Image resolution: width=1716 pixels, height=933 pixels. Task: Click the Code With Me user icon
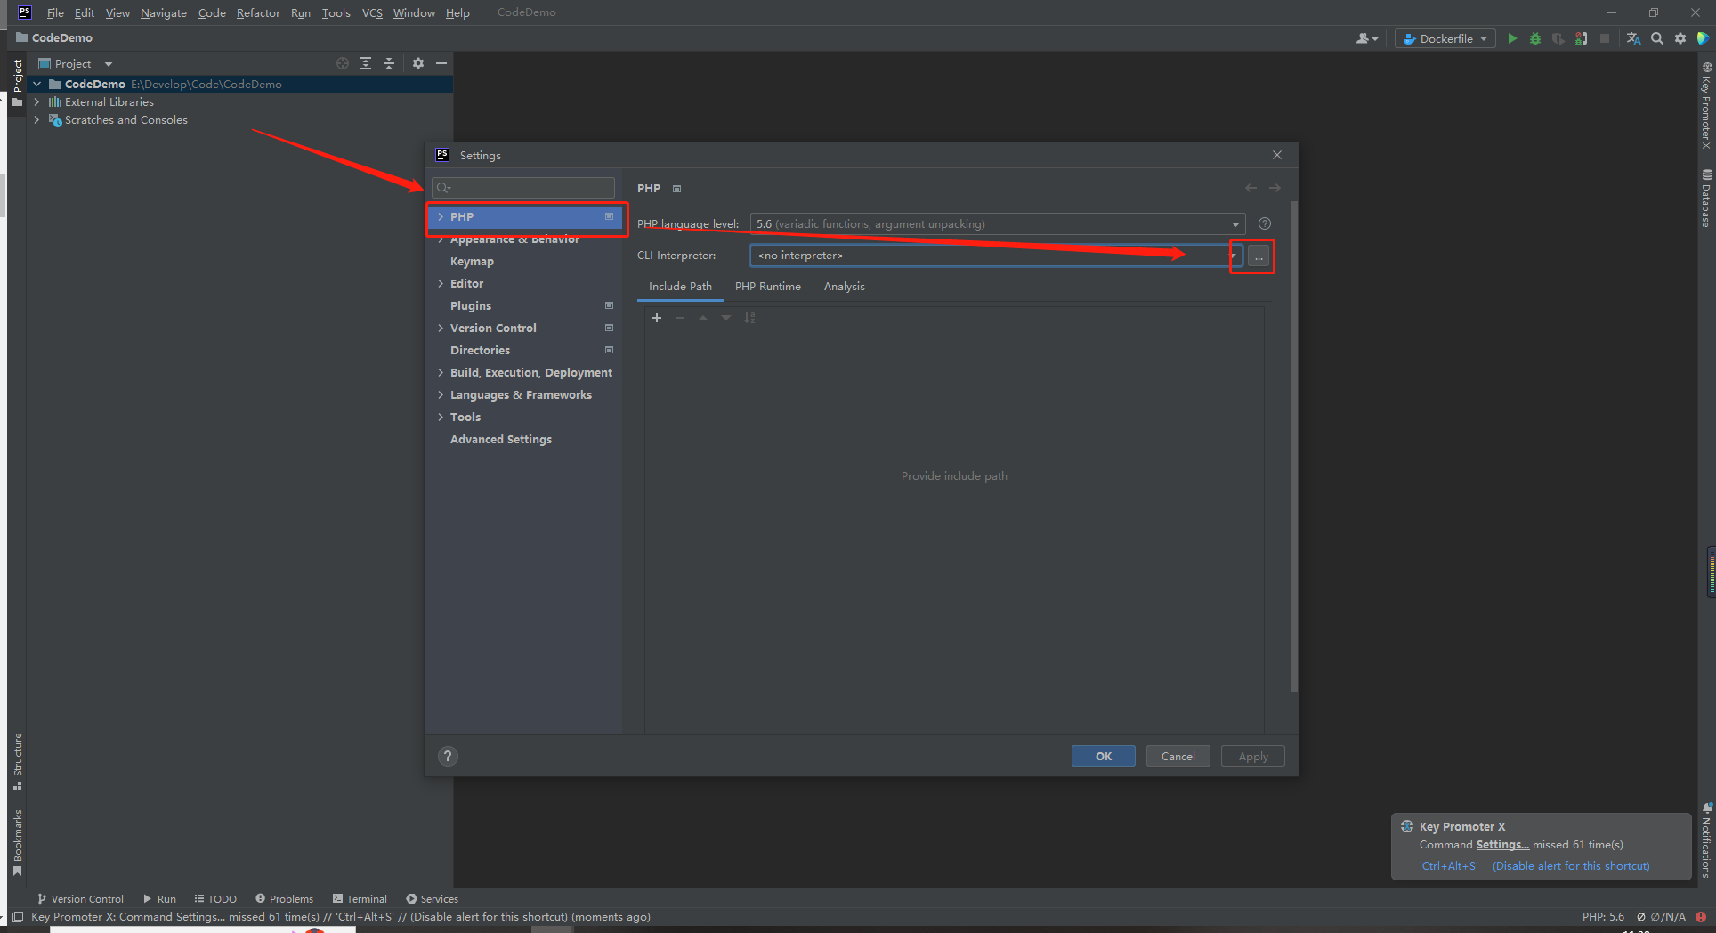pyautogui.click(x=1366, y=38)
